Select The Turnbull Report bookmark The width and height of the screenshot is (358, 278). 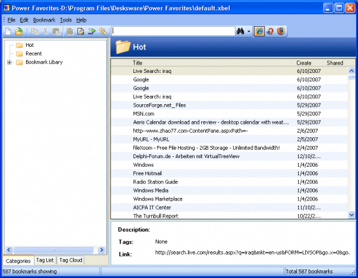230,215
